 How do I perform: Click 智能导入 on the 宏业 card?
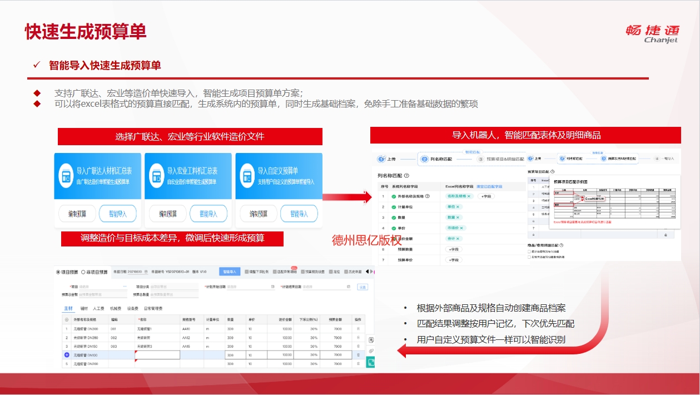point(208,214)
